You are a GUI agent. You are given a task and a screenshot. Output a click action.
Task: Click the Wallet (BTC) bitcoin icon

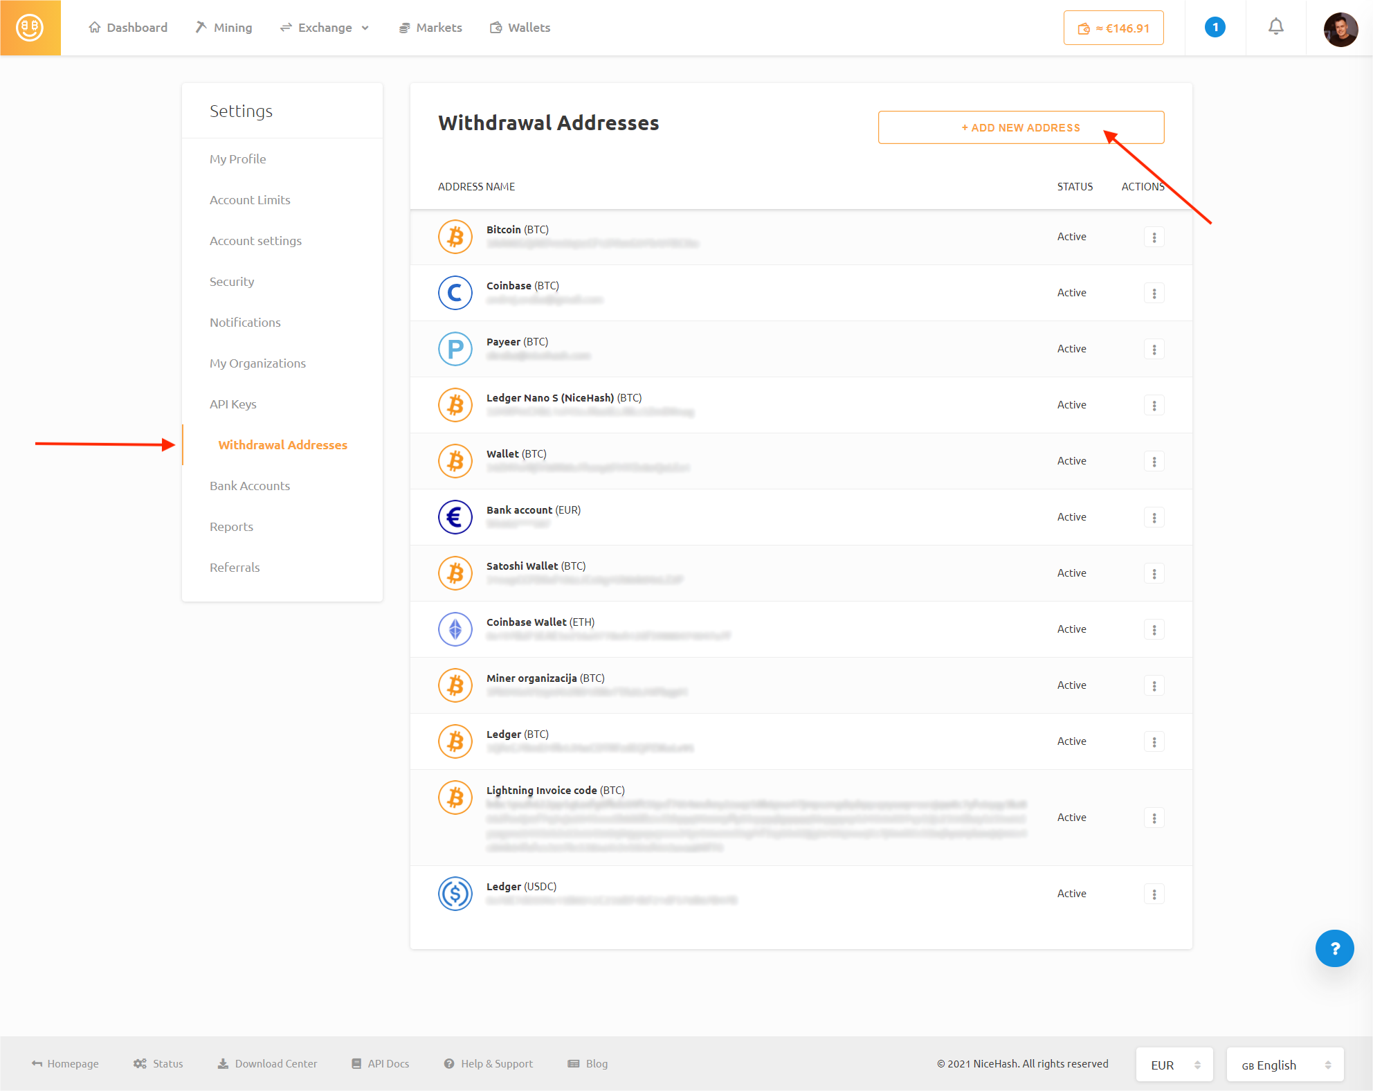click(455, 461)
